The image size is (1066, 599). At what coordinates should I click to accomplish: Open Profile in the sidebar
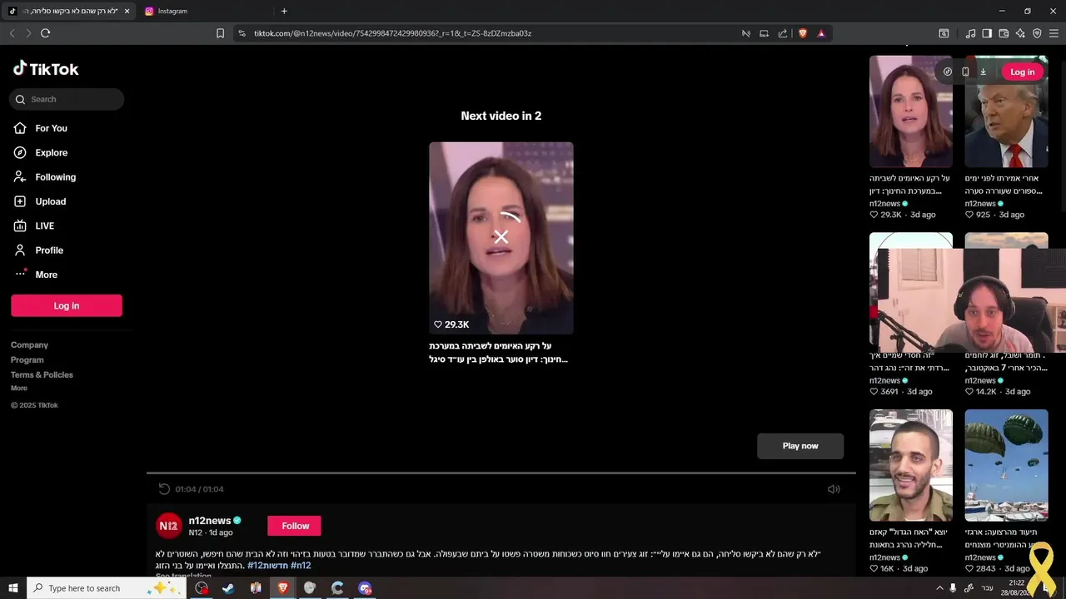click(x=49, y=250)
